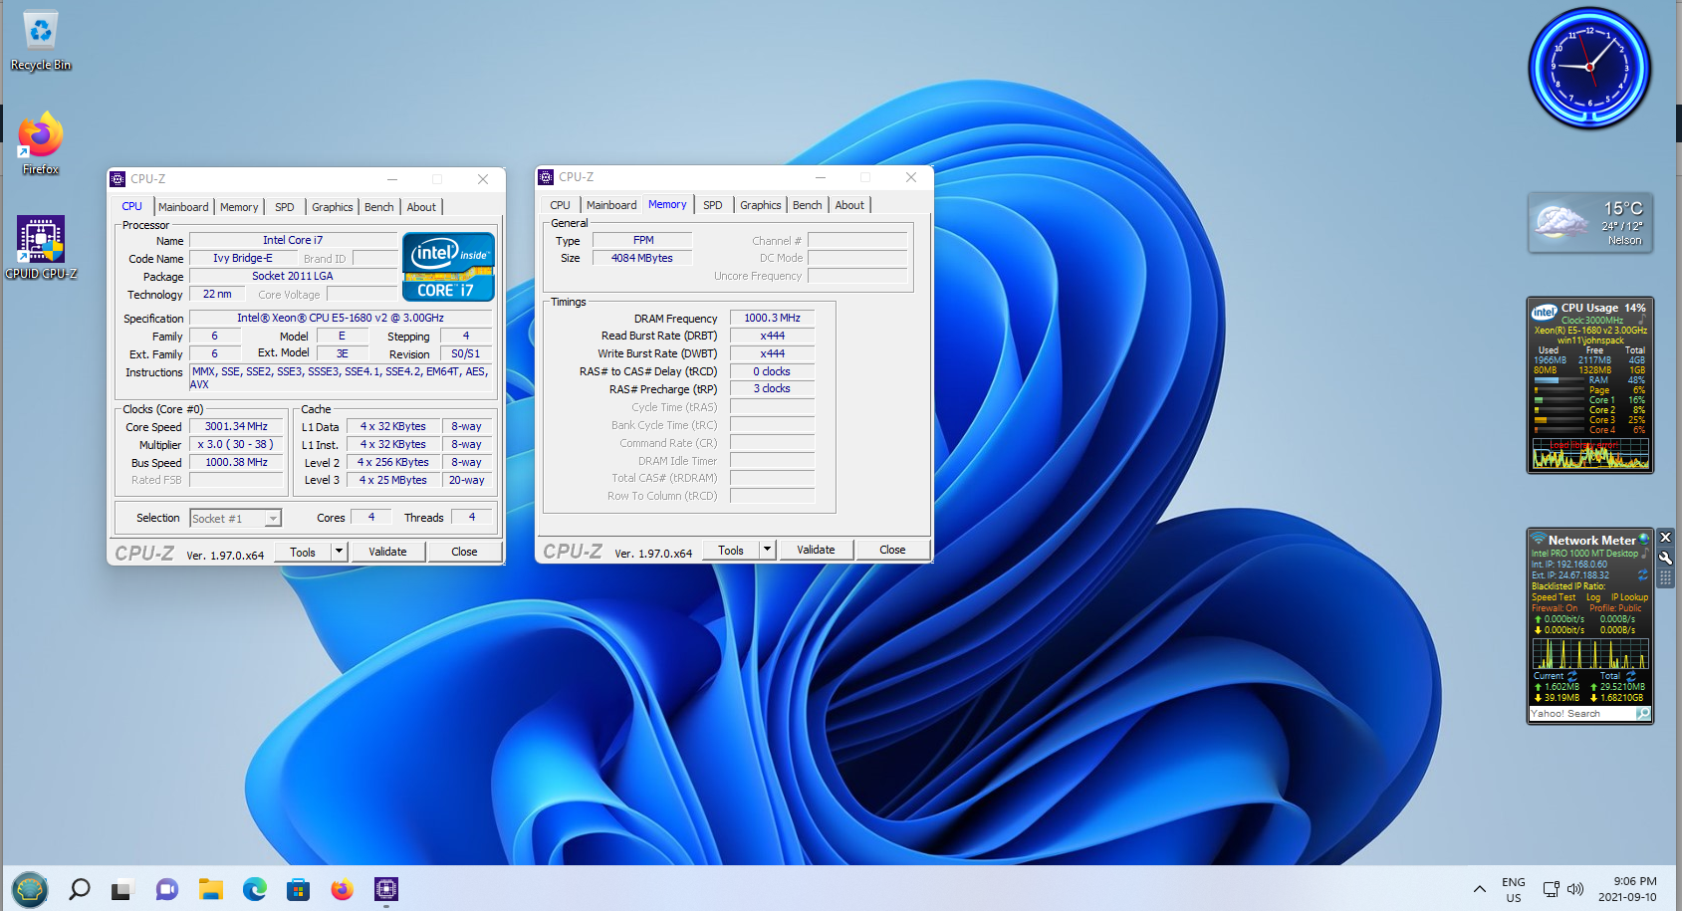Open the CPUID CPU-Z desktop shortcut

pyautogui.click(x=41, y=248)
